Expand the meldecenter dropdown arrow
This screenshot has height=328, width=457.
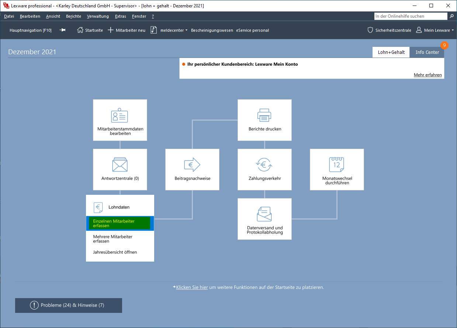click(187, 30)
